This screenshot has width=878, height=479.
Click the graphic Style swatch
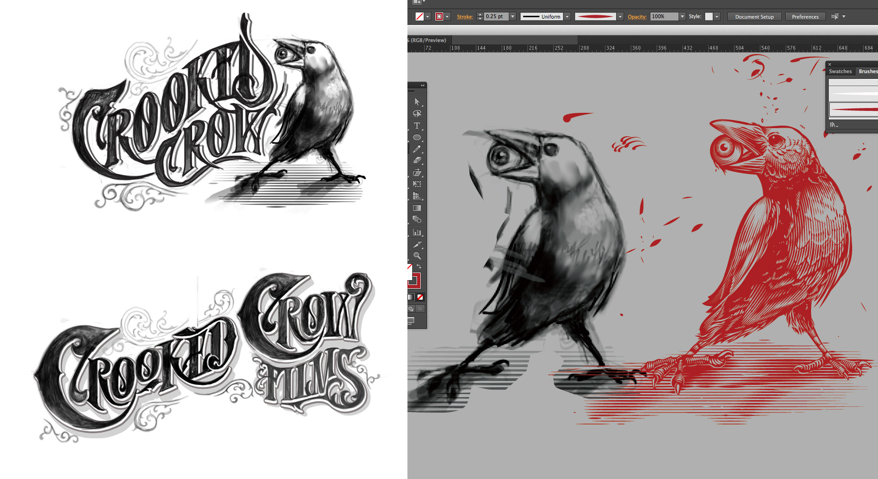point(709,17)
